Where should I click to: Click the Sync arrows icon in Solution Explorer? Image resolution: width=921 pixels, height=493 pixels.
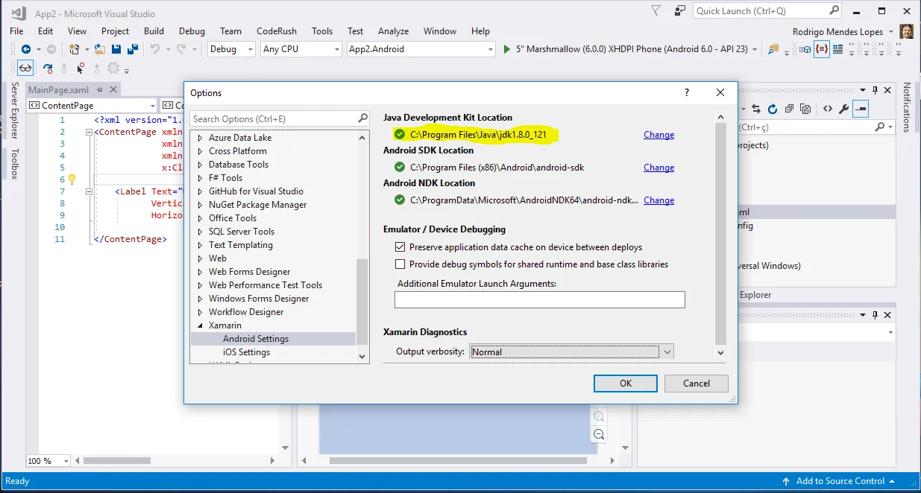(x=756, y=109)
